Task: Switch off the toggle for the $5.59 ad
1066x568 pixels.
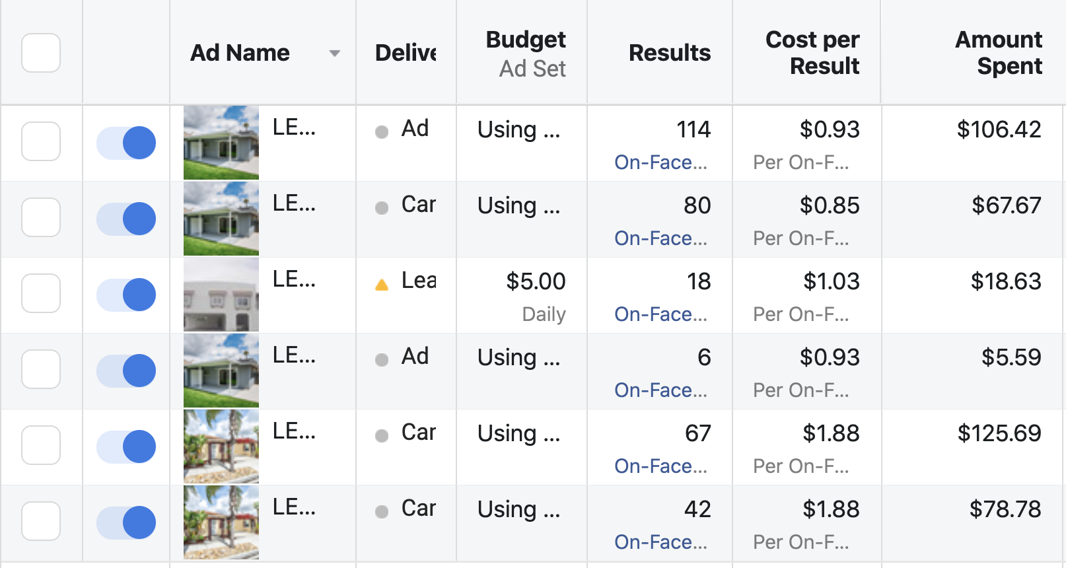Action: (x=126, y=371)
